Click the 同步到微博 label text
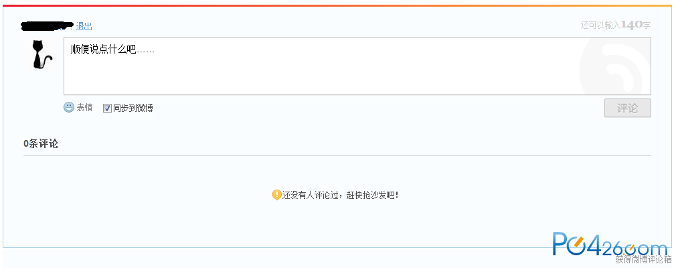Viewport: 680px width, 268px height. 133,108
